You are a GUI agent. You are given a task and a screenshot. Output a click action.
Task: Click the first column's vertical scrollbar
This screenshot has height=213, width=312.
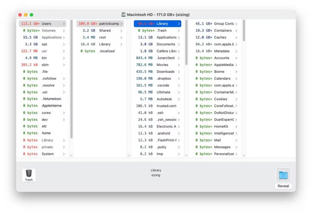click(71, 79)
